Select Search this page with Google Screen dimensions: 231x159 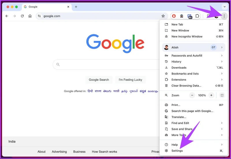coord(194,111)
